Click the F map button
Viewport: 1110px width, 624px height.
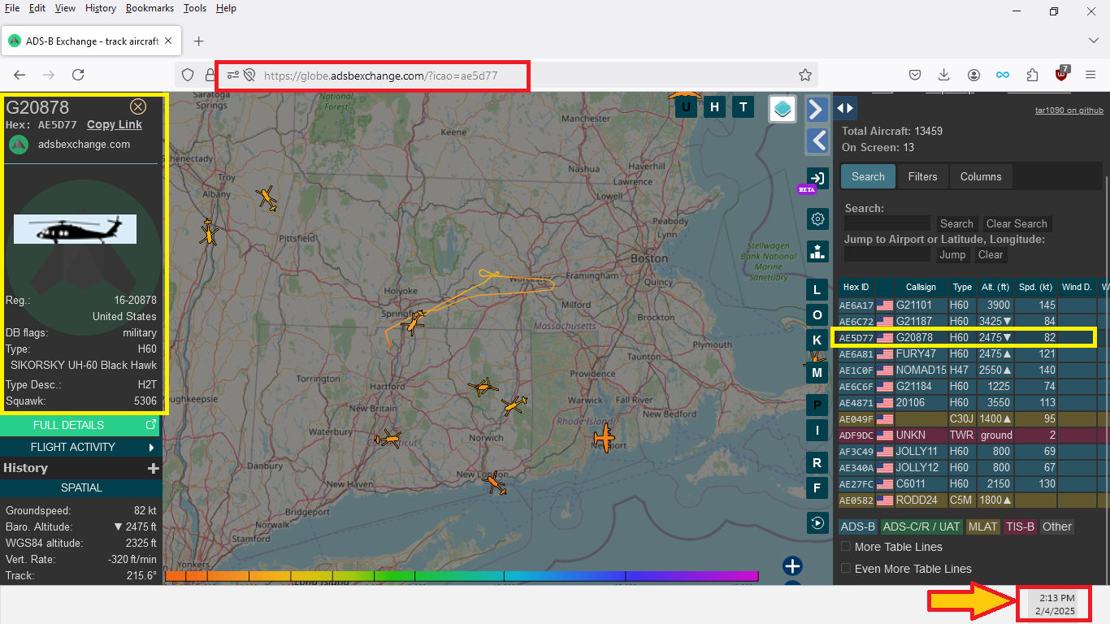(817, 487)
